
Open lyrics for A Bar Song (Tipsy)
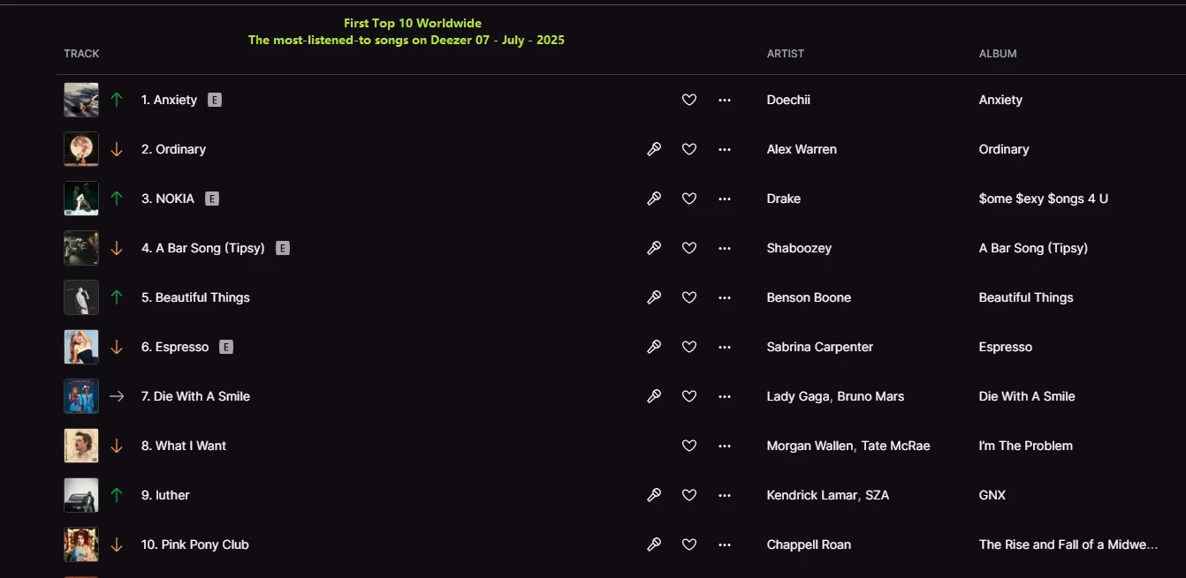pyautogui.click(x=654, y=248)
